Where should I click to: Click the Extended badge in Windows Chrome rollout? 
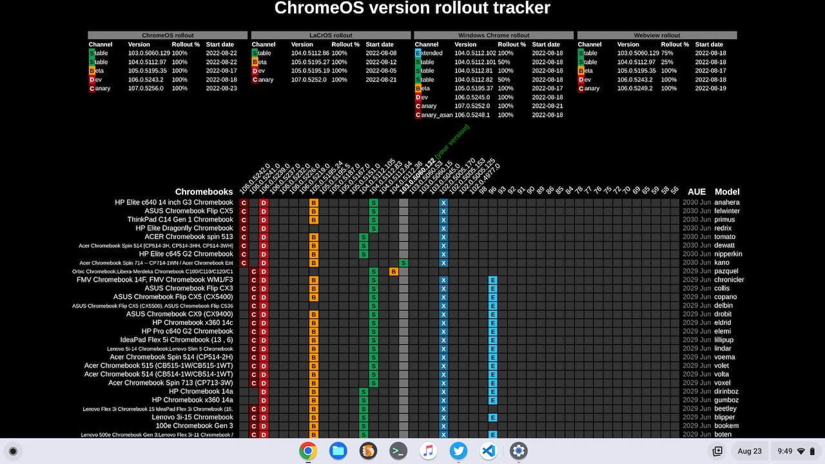pos(418,53)
